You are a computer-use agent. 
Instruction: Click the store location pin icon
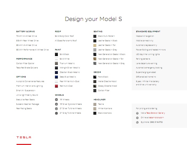pos(137,113)
